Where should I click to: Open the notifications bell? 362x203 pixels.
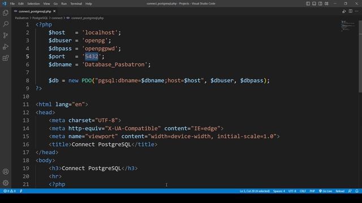point(357,191)
